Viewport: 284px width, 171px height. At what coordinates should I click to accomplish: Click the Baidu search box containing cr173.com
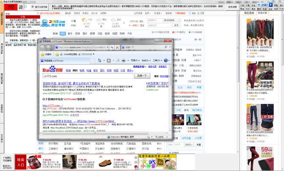(88, 76)
